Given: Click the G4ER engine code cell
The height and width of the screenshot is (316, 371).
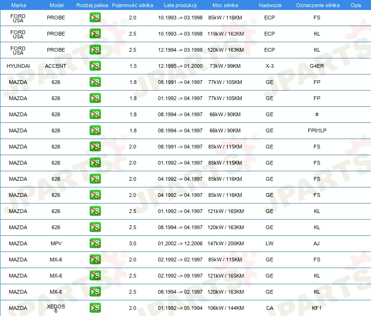Looking at the screenshot, I should point(317,66).
